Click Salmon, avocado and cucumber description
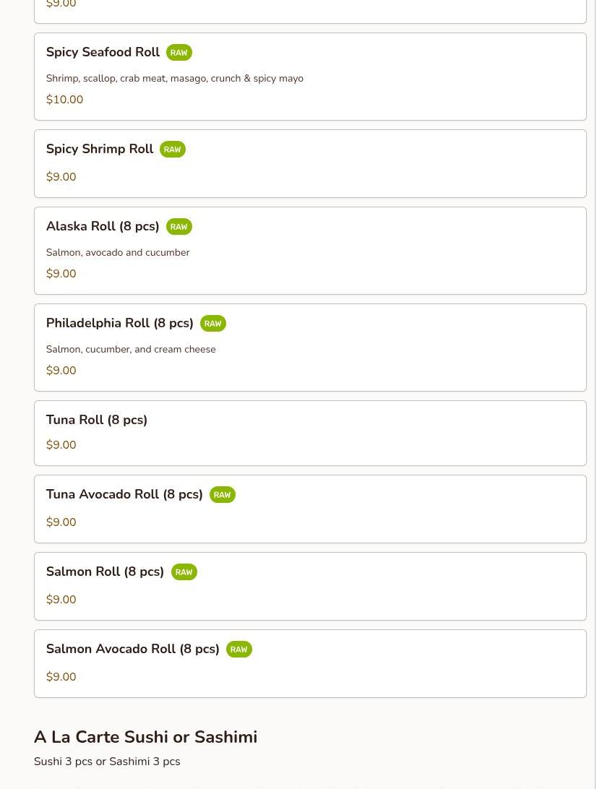 click(x=118, y=252)
